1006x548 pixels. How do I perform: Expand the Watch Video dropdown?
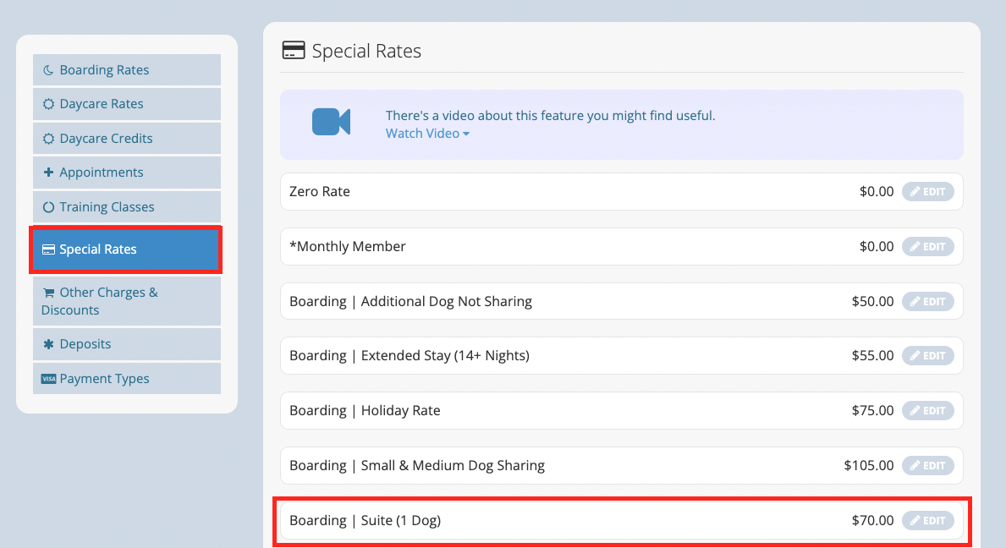[x=427, y=134]
